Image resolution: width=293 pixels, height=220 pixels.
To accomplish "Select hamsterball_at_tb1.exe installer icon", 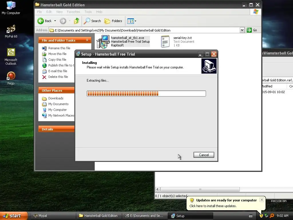I will [103, 42].
